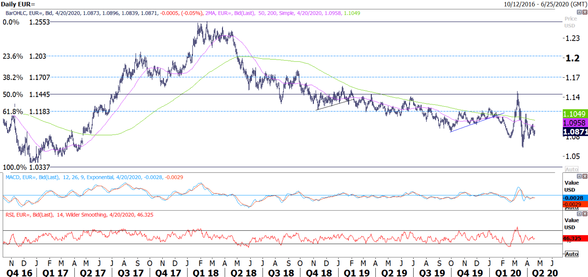This screenshot has height=277, width=588.
Task: Maximize the RSI indicator panel
Action: tap(579, 214)
